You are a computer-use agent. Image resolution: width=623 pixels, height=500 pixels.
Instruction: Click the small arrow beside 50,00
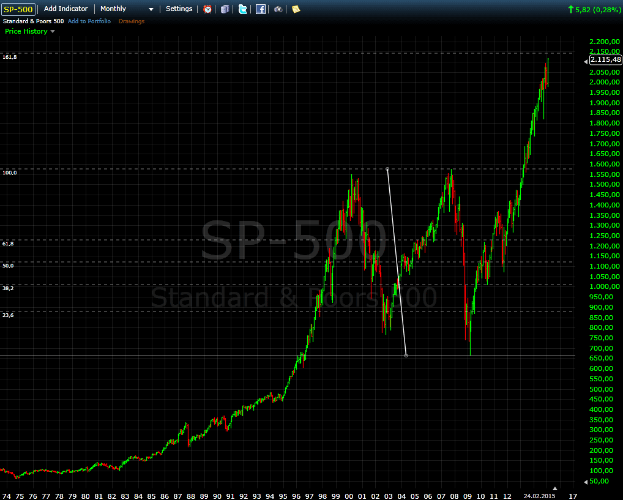[586, 482]
